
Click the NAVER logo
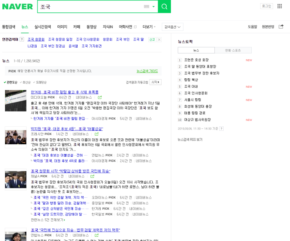coord(18,7)
